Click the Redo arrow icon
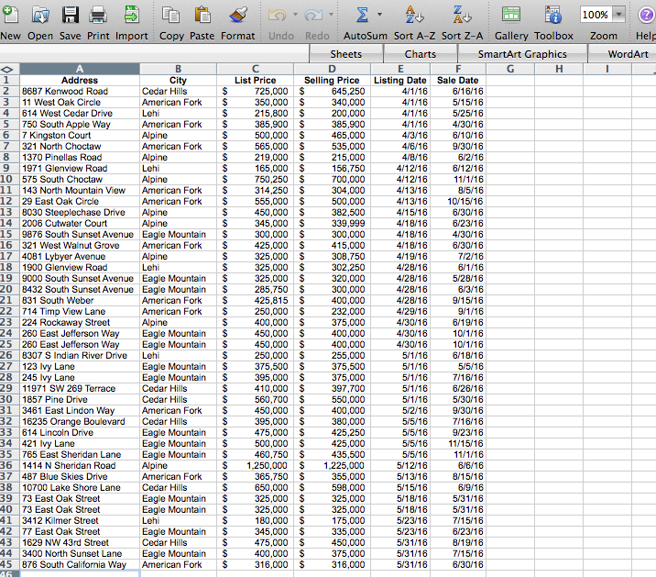The image size is (656, 577). pos(313,15)
